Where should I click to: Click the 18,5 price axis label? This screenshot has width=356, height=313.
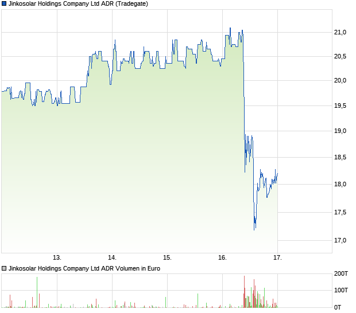(x=340, y=157)
